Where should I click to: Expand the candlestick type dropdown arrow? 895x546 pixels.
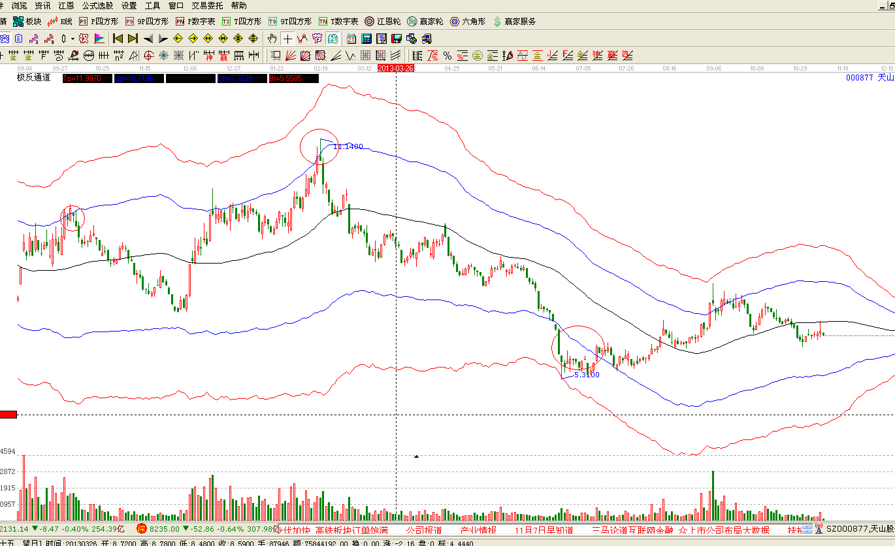(x=72, y=39)
